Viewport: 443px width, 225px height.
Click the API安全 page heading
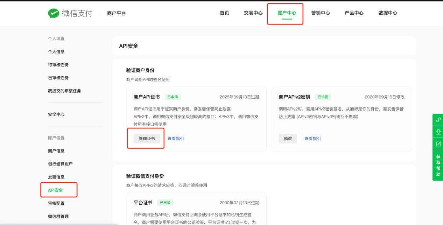[128, 46]
